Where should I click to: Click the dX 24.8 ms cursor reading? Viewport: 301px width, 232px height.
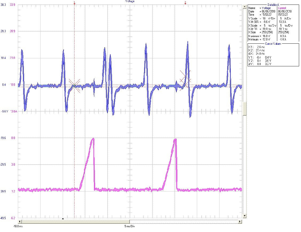coord(260,54)
